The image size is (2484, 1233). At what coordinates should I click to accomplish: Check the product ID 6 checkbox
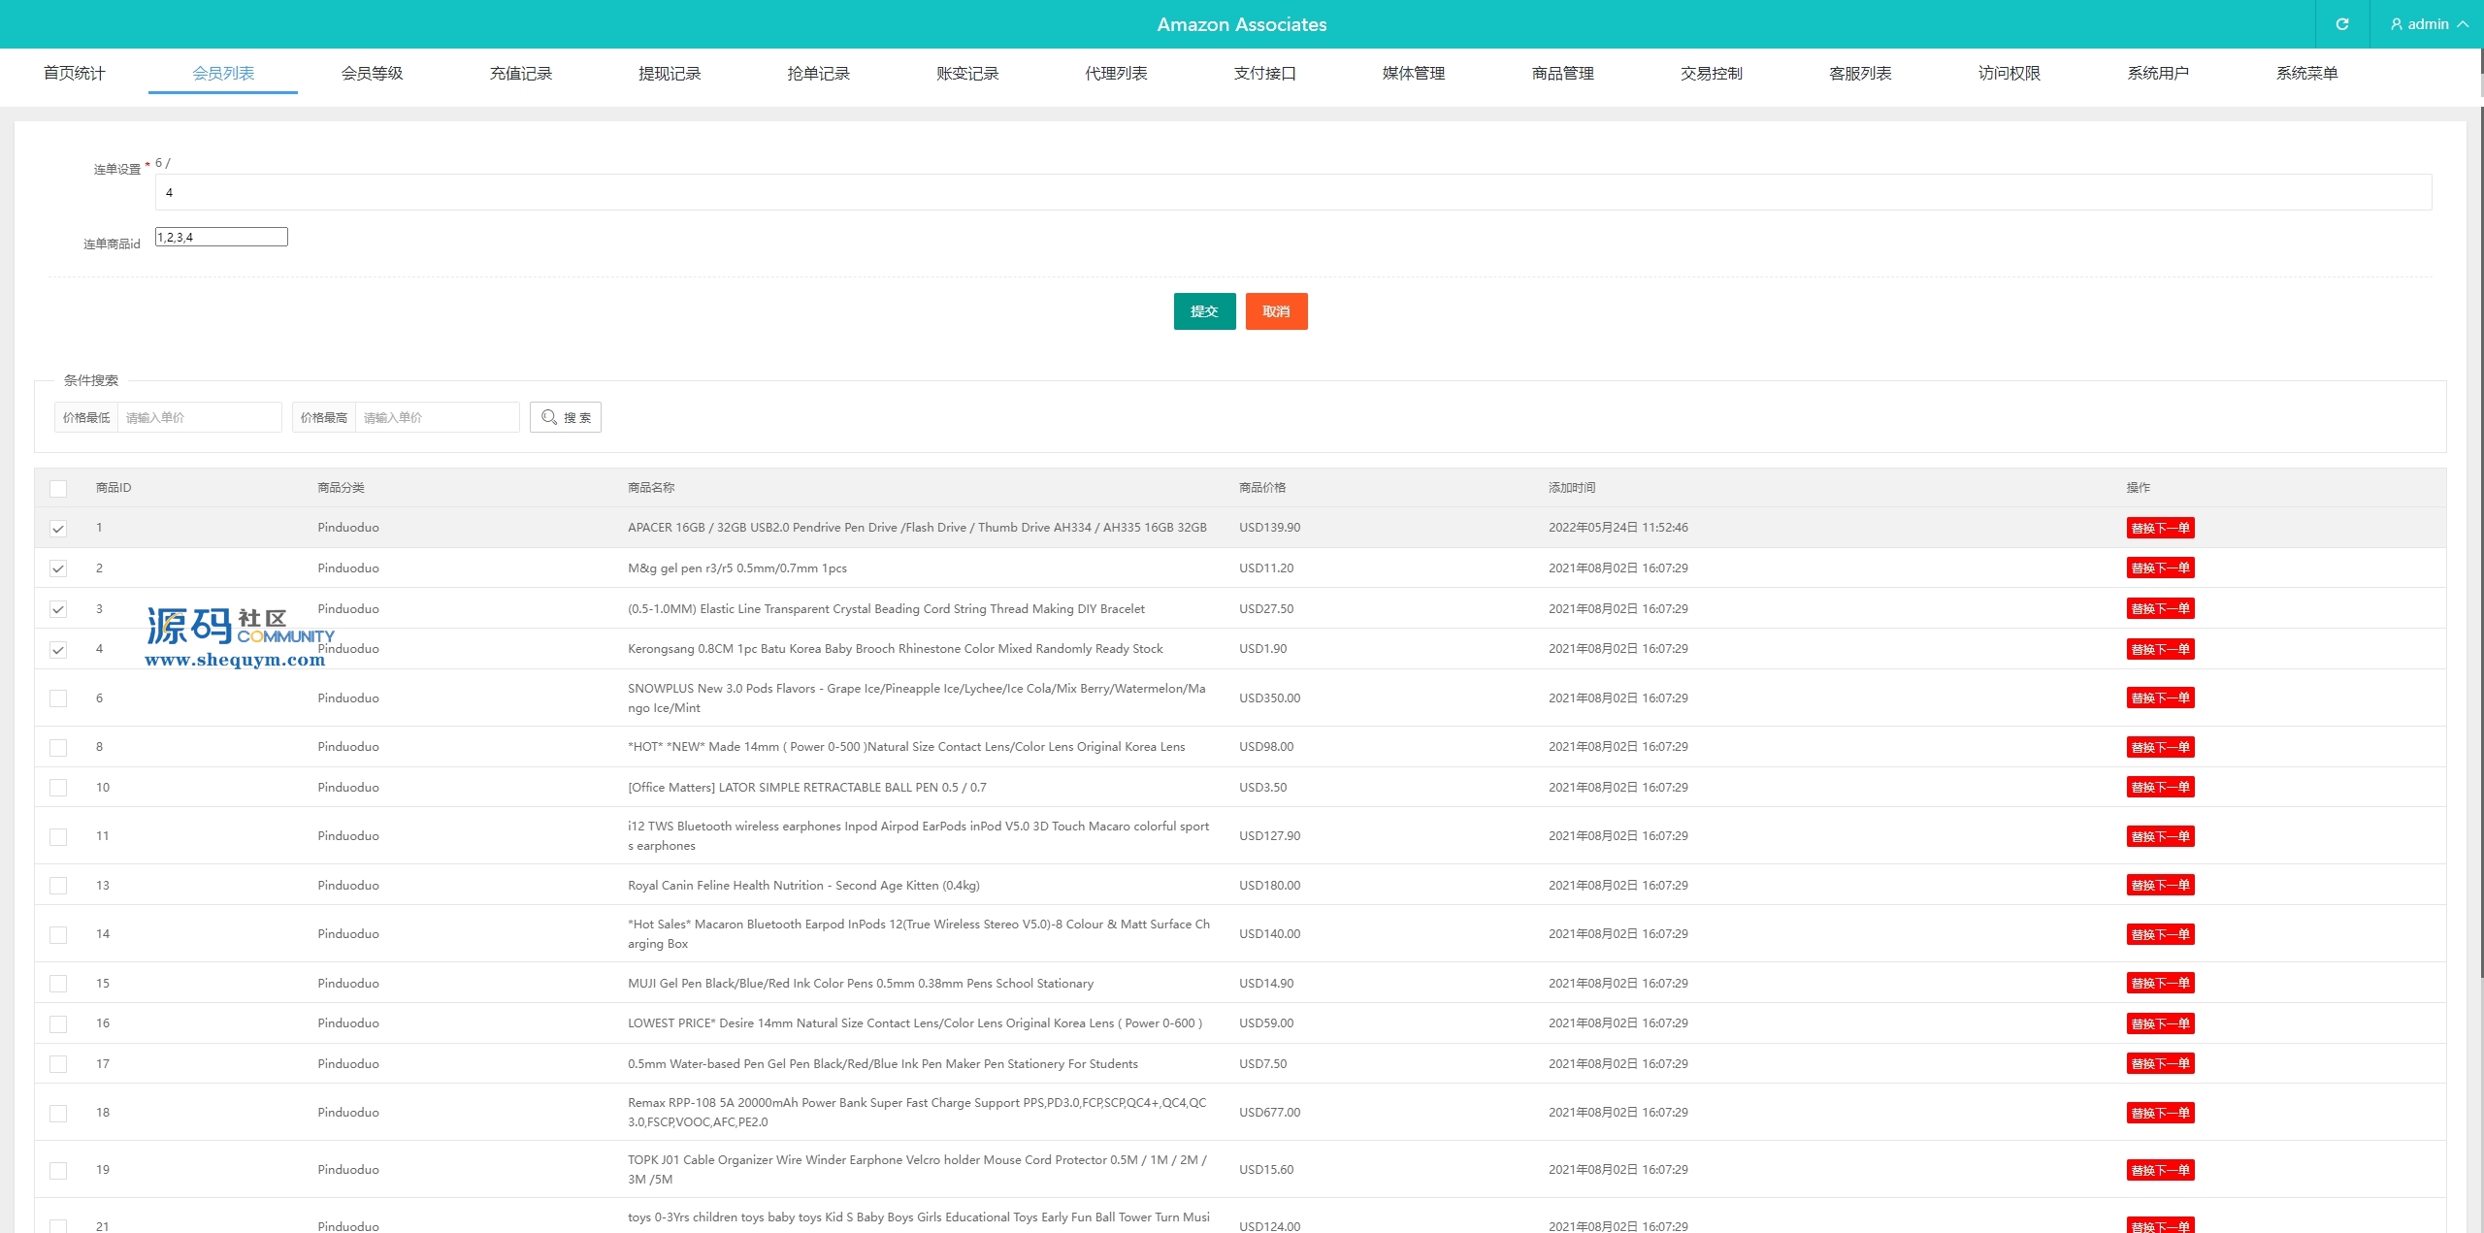pos(58,698)
